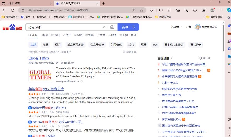231x137 pixels.
Task: Click the page vertical scrollbar thumb
Action: [223, 38]
